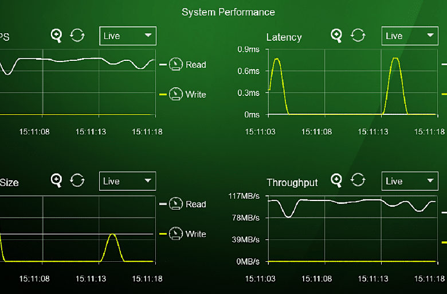Refresh the top-left IOPS chart

(x=77, y=36)
